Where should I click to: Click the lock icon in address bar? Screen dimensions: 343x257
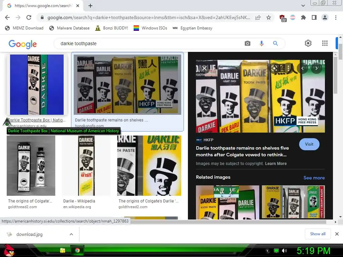tap(42, 17)
